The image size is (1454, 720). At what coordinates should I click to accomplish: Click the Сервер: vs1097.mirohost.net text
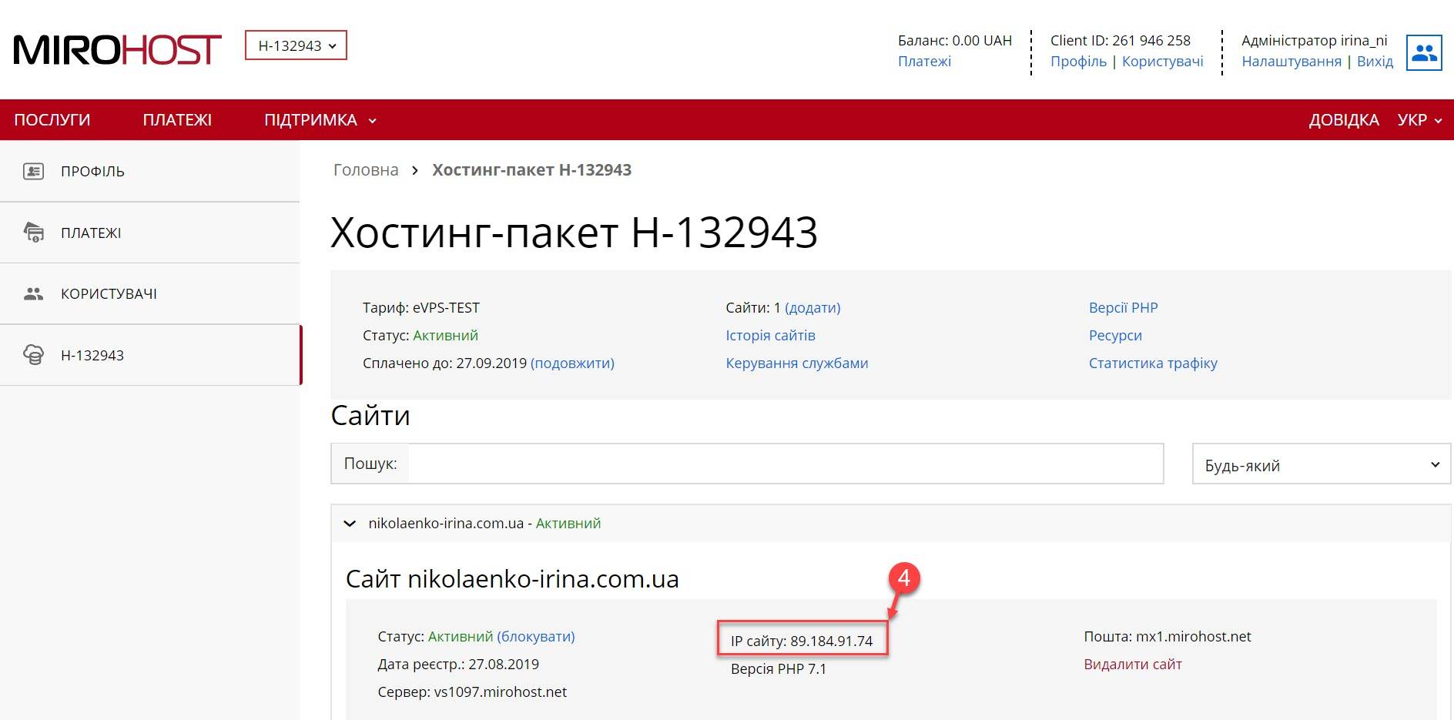coord(472,692)
